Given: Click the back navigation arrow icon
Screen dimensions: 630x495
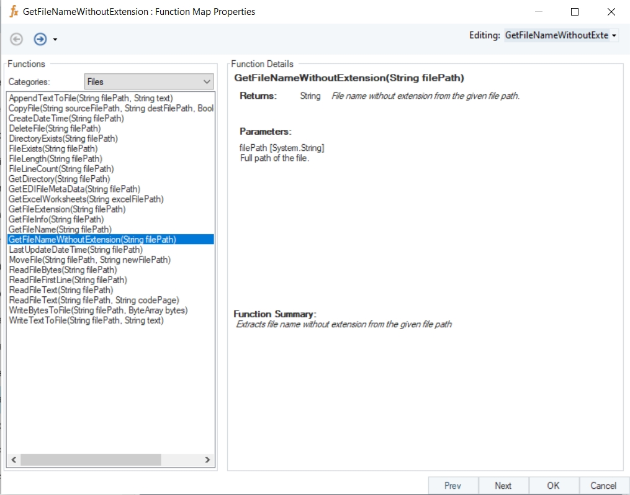Looking at the screenshot, I should coord(17,39).
